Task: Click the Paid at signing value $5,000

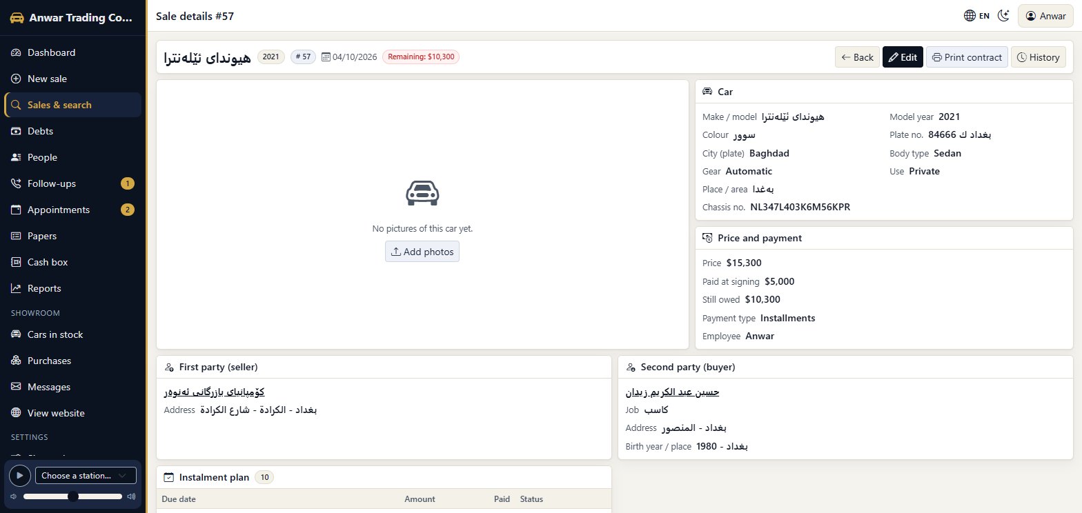Action: (780, 281)
